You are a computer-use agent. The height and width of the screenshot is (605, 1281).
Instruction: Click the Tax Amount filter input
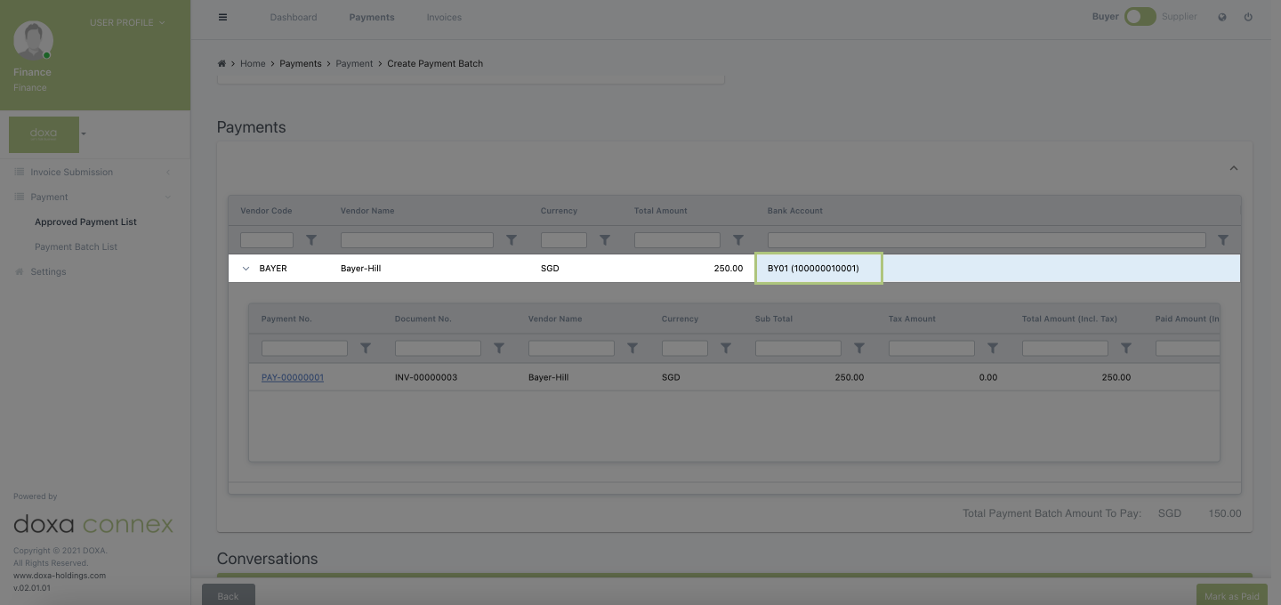931,349
